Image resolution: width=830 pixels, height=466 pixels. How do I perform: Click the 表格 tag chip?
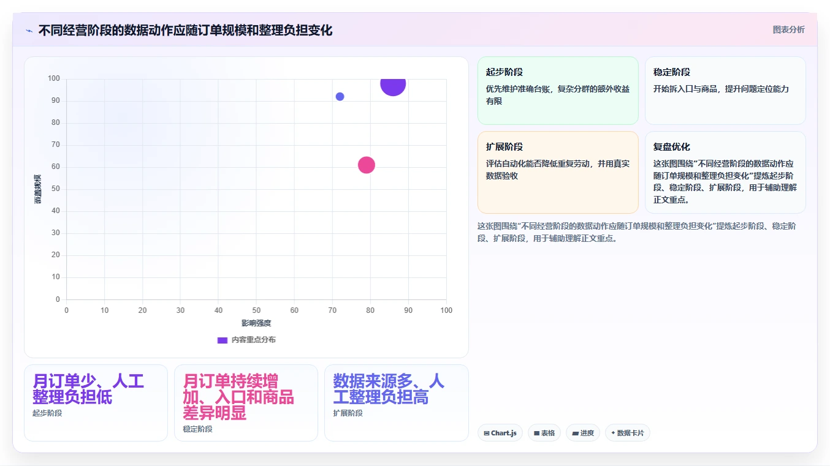pos(544,433)
